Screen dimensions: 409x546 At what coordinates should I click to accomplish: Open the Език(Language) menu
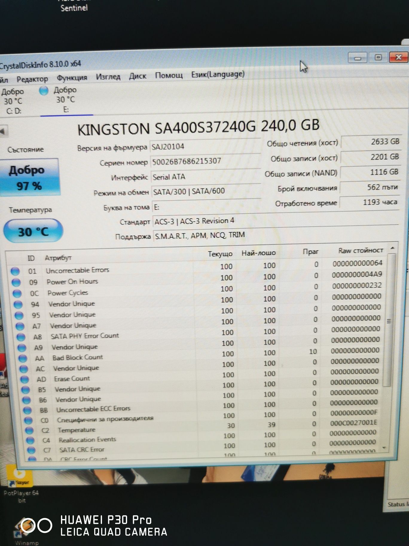coord(218,74)
